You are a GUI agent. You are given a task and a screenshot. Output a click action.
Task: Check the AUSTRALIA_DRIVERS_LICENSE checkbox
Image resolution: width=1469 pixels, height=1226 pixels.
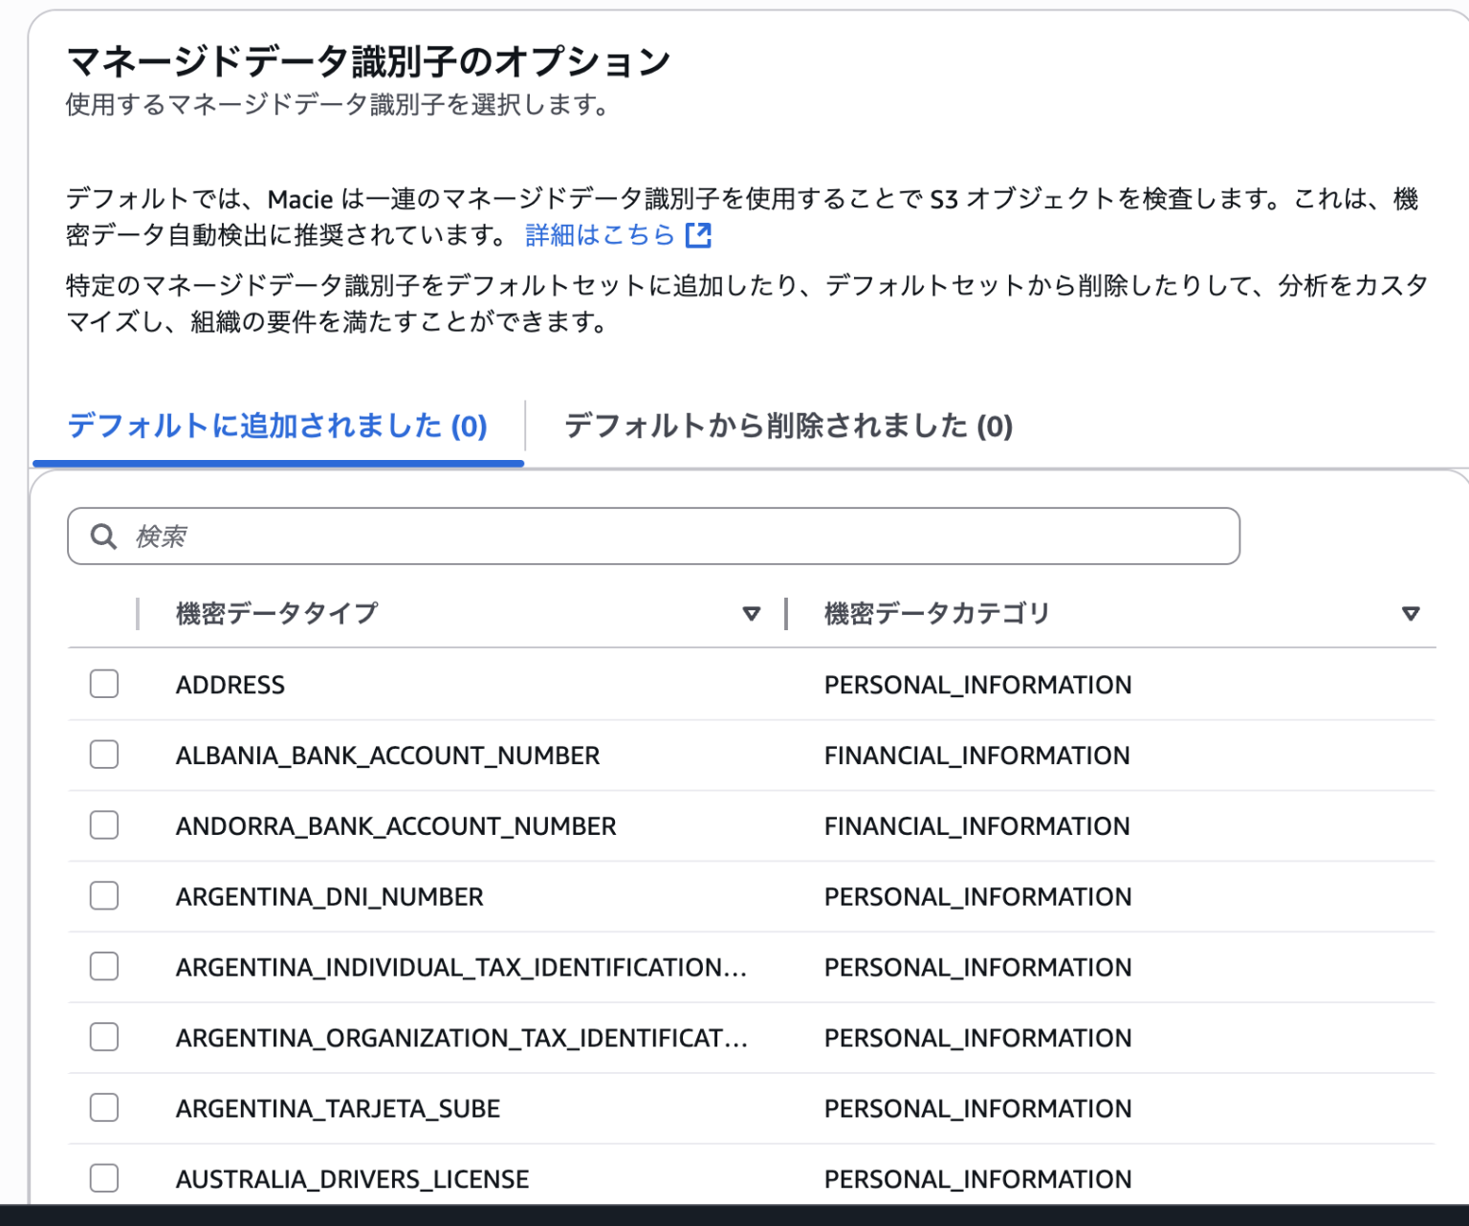click(104, 1178)
